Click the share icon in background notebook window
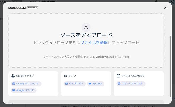This screenshot has width=175, height=107. (172, 2)
